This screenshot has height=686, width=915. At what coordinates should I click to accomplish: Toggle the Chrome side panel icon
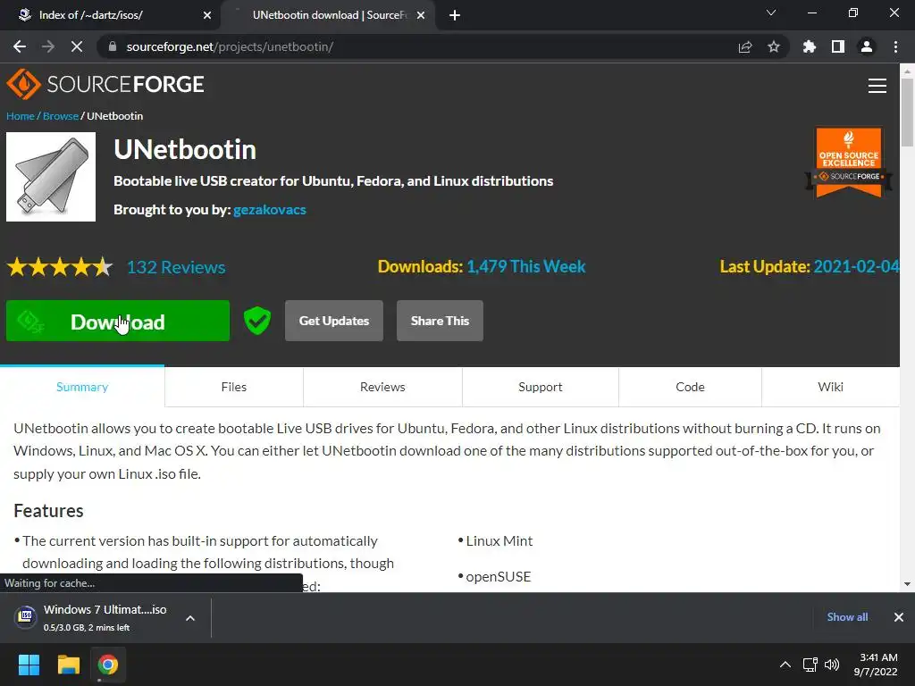(x=838, y=46)
